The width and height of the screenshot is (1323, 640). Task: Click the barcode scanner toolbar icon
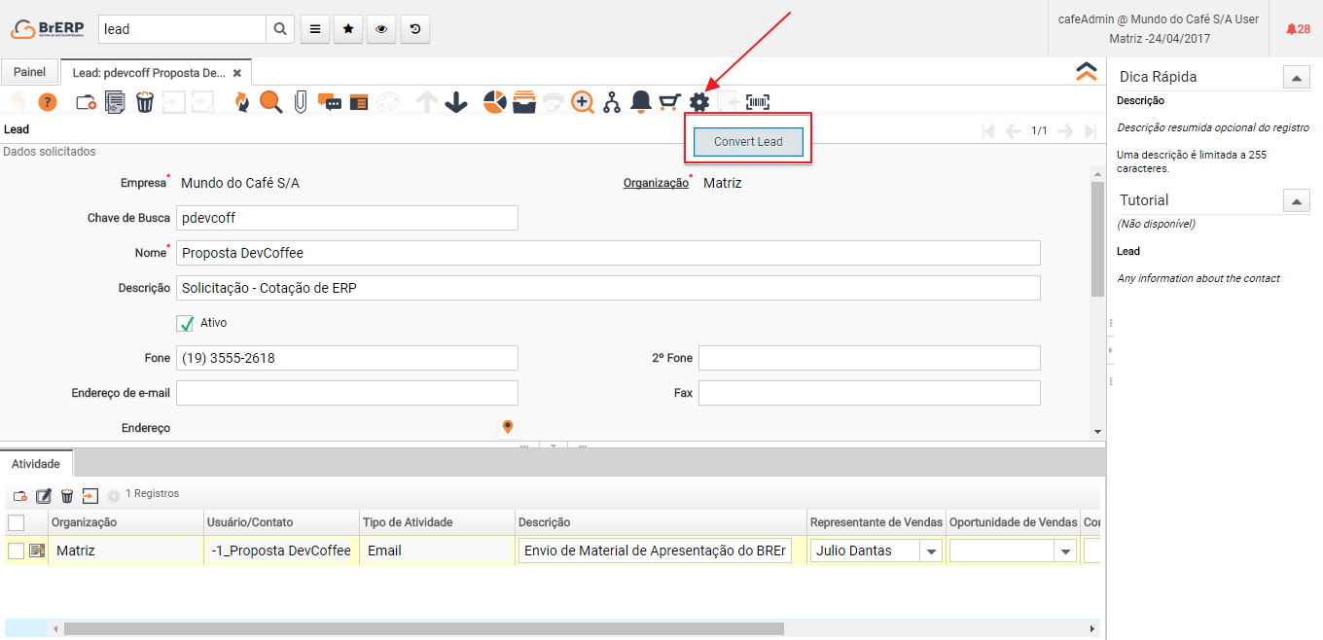click(758, 102)
